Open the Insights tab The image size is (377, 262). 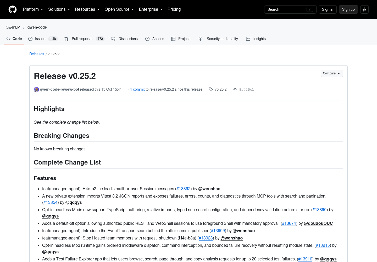pos(256,39)
